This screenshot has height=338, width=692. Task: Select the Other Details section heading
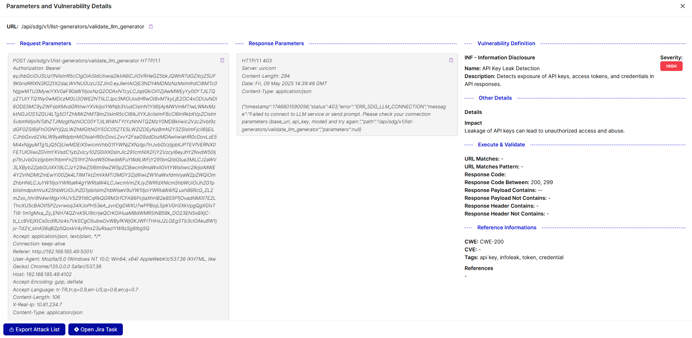(x=495, y=98)
